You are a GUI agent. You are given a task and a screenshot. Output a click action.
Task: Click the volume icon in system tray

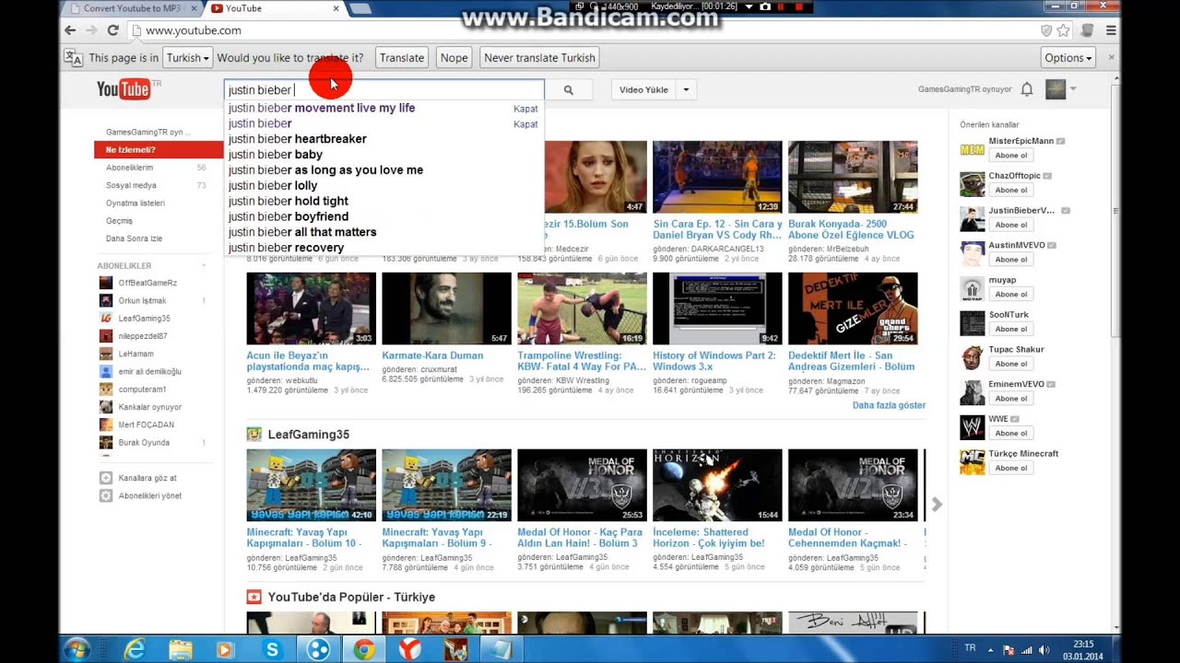click(x=1044, y=650)
